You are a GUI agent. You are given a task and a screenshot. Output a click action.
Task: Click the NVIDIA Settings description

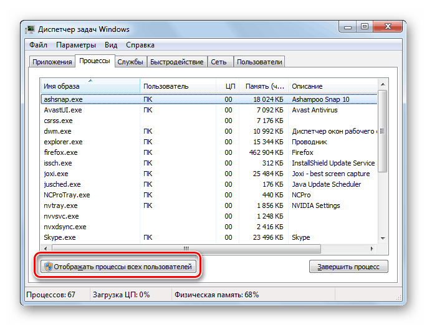pyautogui.click(x=316, y=205)
